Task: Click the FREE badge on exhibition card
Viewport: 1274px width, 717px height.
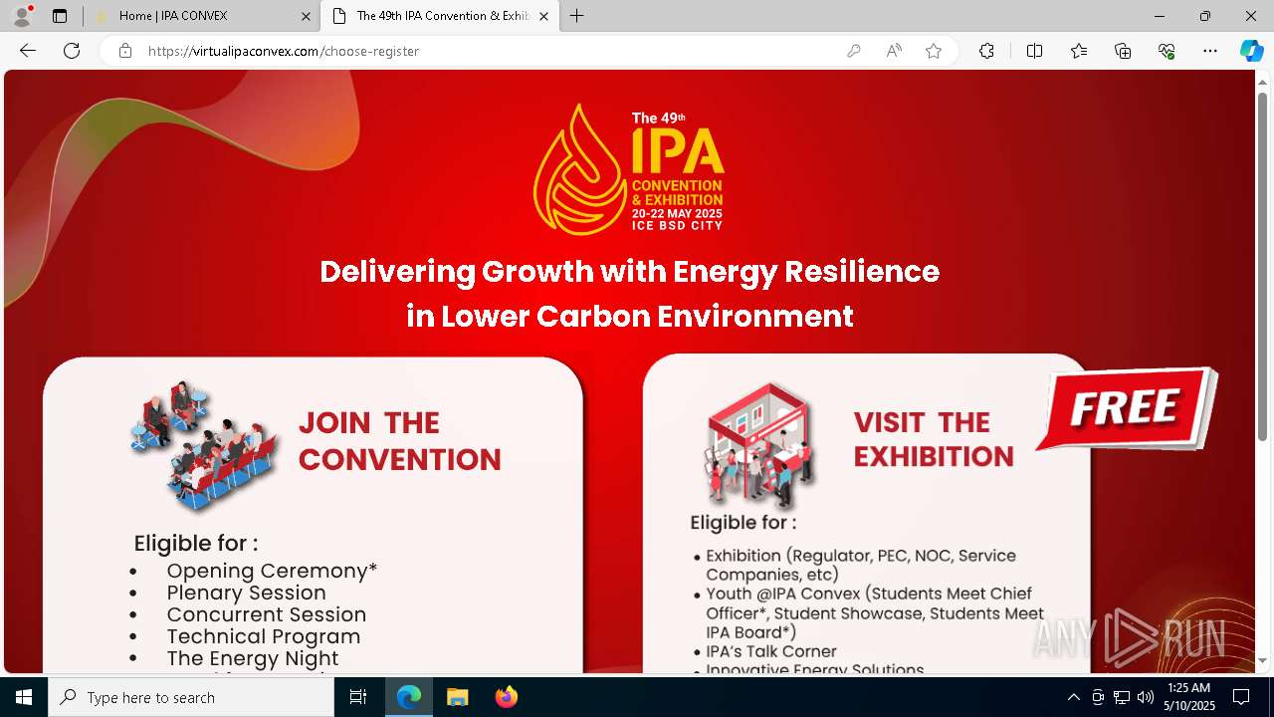Action: [1127, 408]
